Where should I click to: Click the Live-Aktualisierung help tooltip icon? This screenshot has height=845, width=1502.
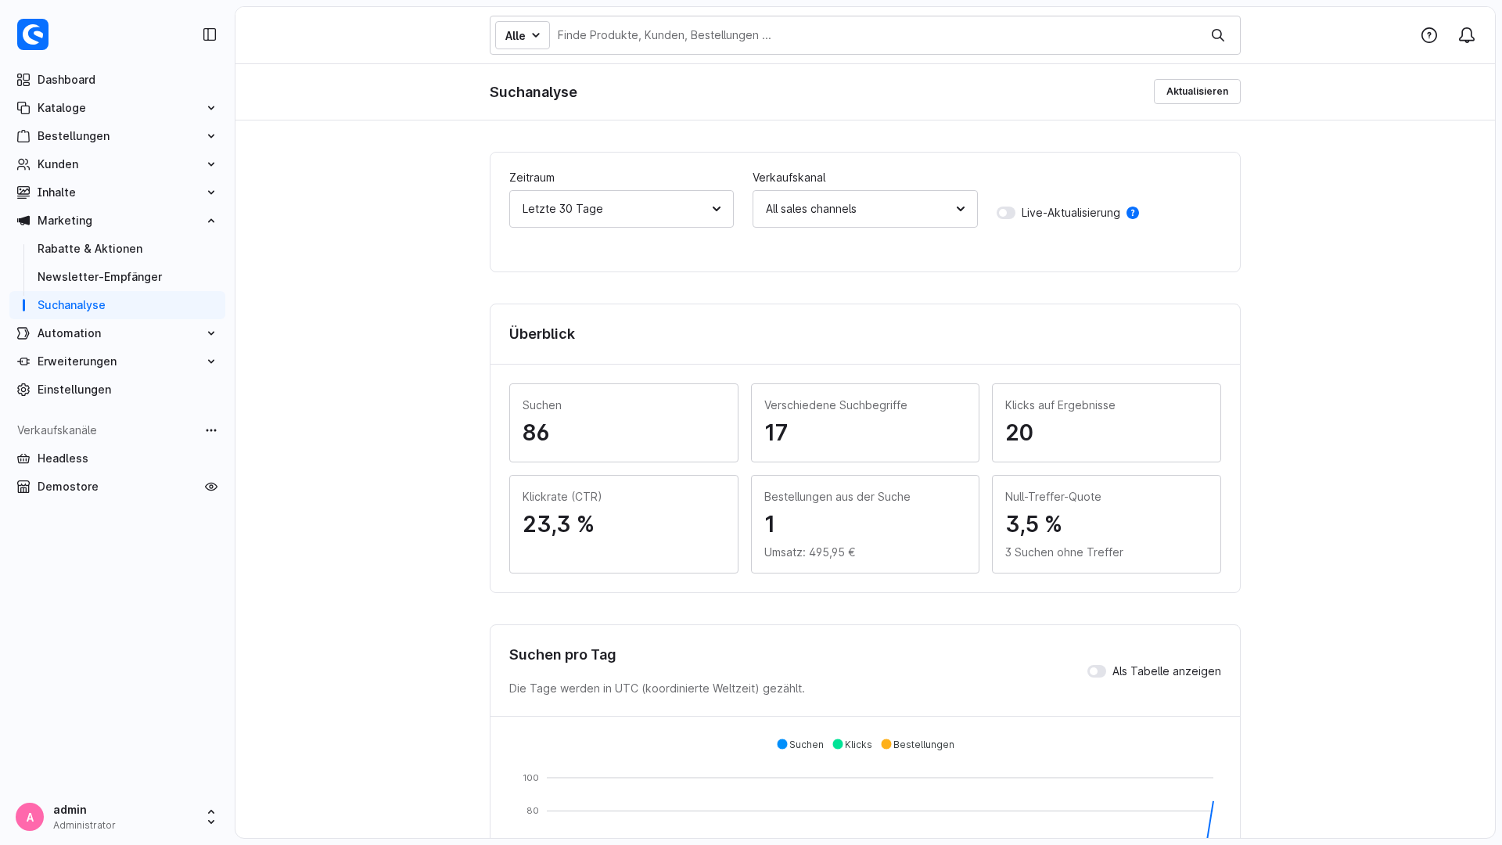click(x=1133, y=213)
